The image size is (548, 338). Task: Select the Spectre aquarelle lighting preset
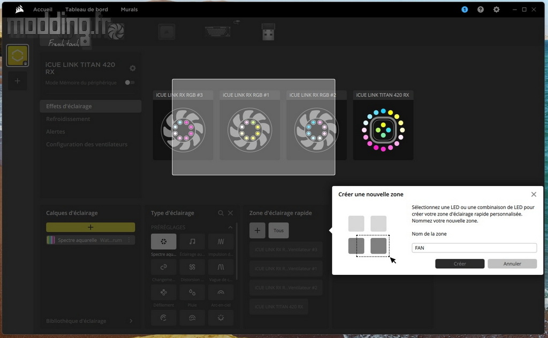pos(164,241)
